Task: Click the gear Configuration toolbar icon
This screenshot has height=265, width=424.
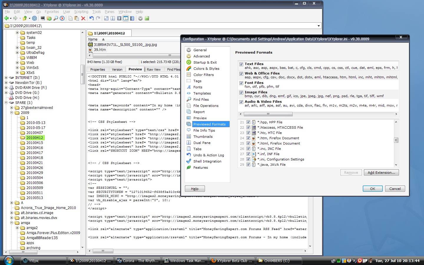Action: [x=140, y=18]
